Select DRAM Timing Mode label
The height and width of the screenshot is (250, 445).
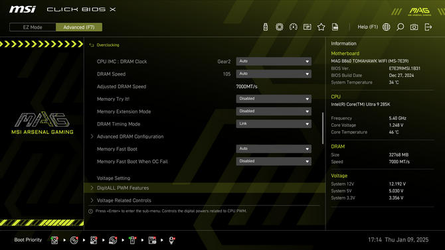(118, 124)
